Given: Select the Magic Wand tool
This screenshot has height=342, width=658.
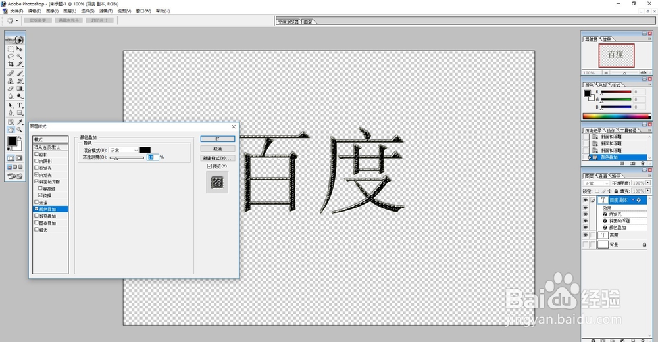Looking at the screenshot, I should click(x=19, y=56).
